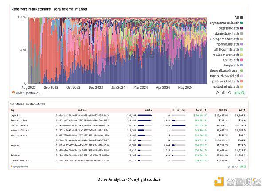Screen dimensions: 266x191
Task: Hide the aff.floornfts.eth series
Action: [228, 49]
